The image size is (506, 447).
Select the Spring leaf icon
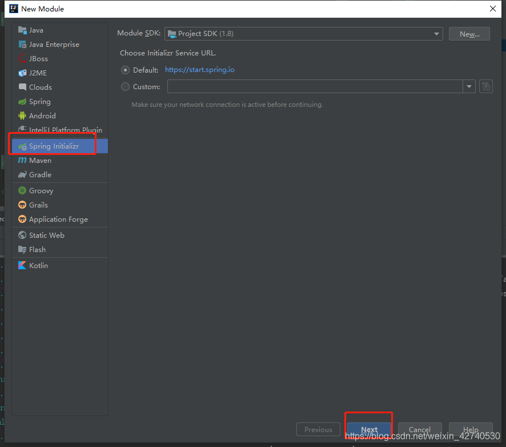(x=22, y=101)
